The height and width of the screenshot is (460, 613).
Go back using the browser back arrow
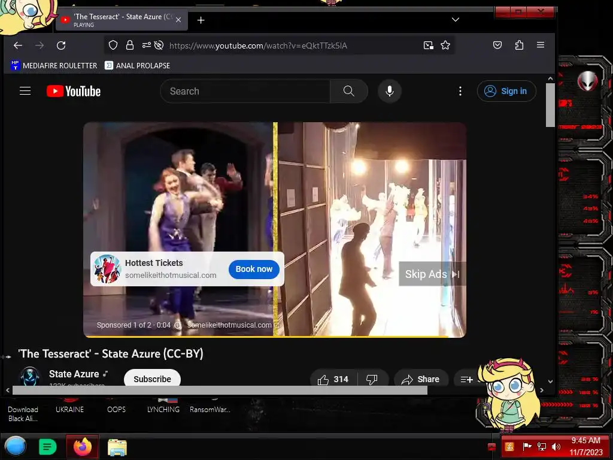(x=18, y=46)
